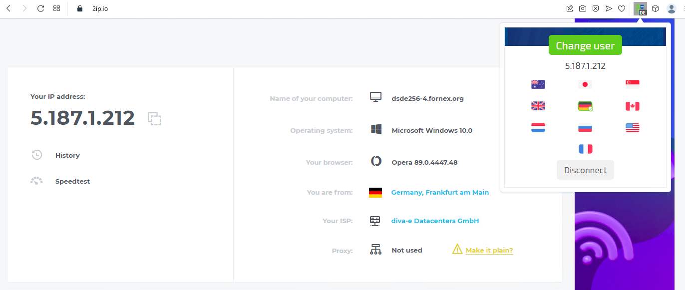The image size is (685, 290).
Task: Click the Your ISP: label
Action: [x=338, y=221]
